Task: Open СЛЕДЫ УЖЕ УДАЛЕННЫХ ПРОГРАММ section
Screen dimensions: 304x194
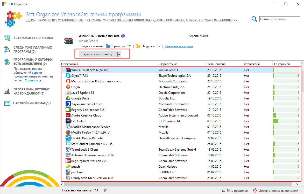Action: coord(33,49)
